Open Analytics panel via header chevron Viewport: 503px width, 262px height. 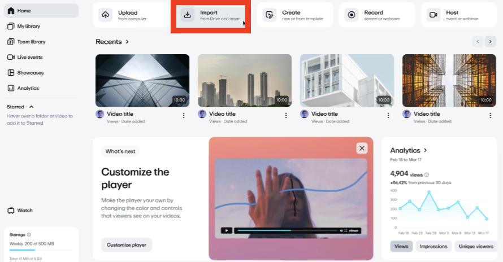coord(426,150)
